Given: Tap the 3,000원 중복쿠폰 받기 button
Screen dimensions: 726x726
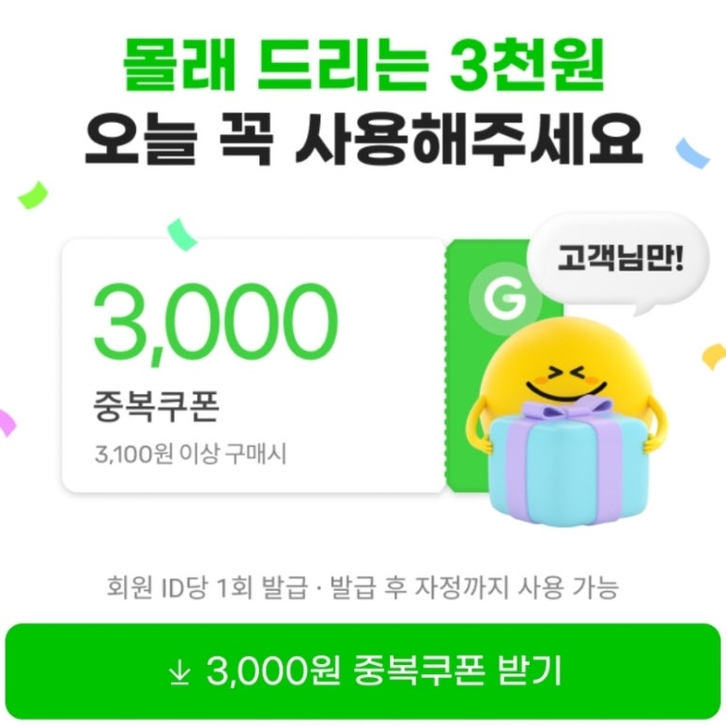Looking at the screenshot, I should coord(363,671).
